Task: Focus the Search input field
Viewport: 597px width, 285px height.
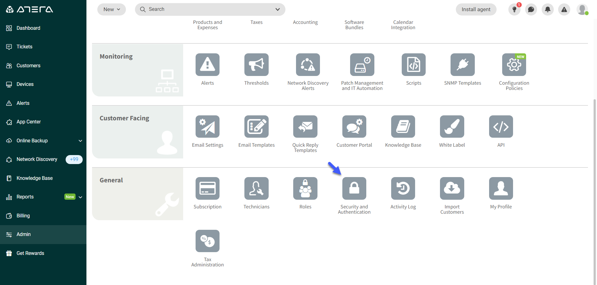Action: tap(210, 9)
